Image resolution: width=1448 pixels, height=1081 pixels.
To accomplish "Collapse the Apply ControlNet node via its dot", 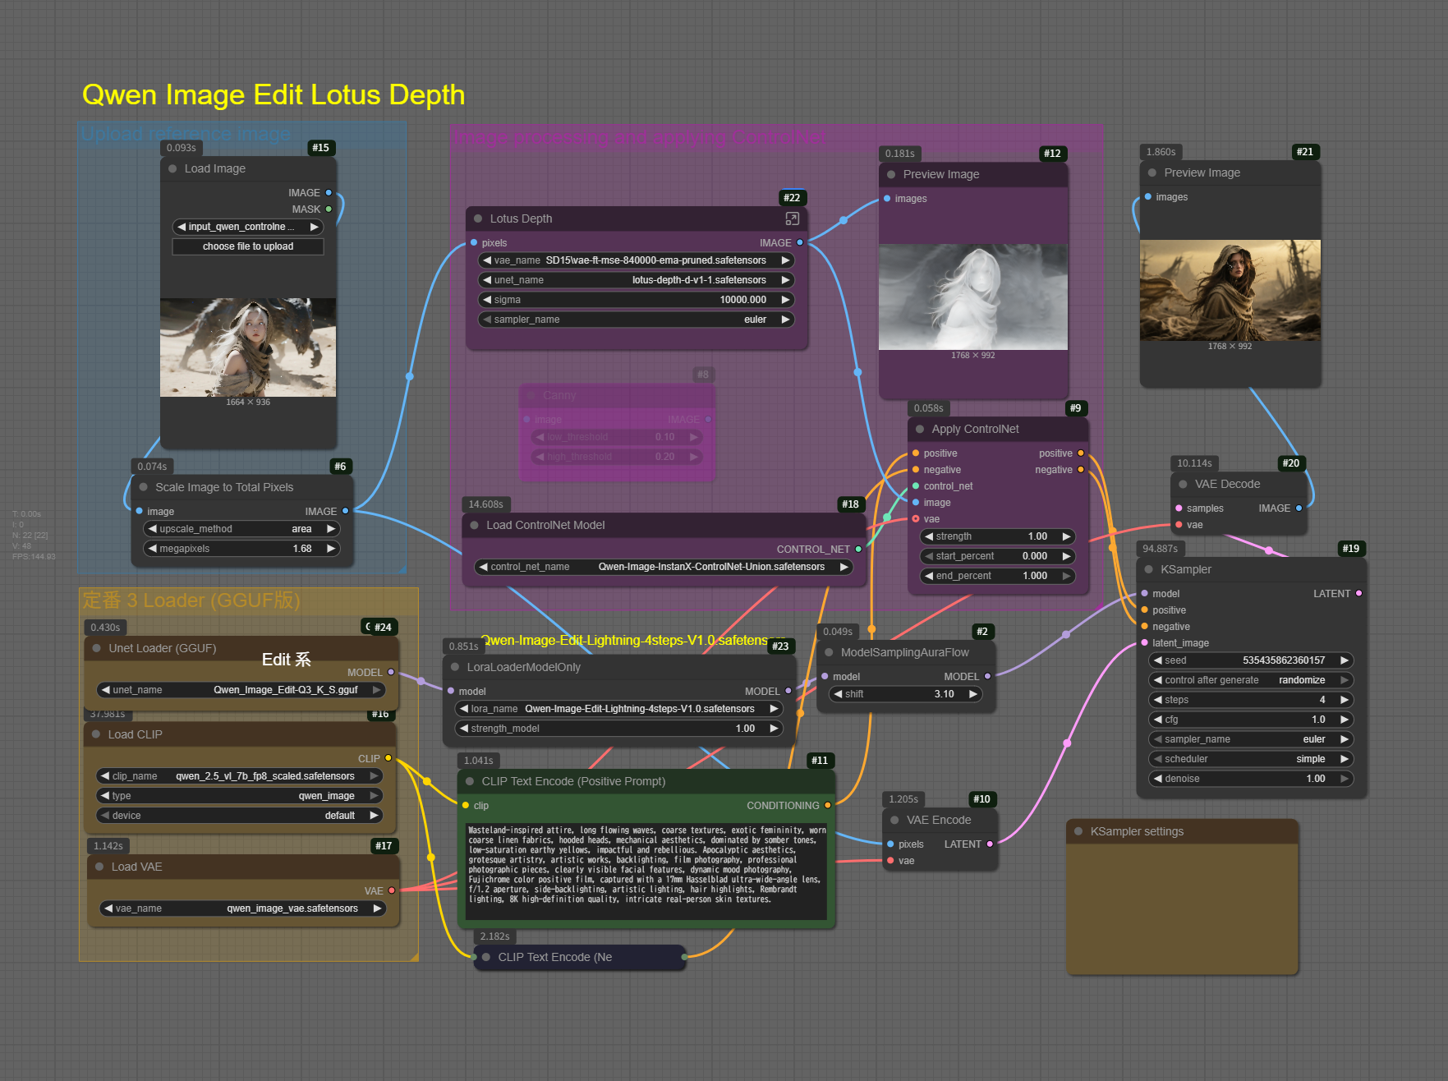I will tap(920, 429).
